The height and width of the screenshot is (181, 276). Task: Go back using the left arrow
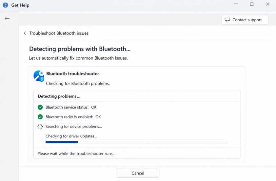[x=7, y=18]
